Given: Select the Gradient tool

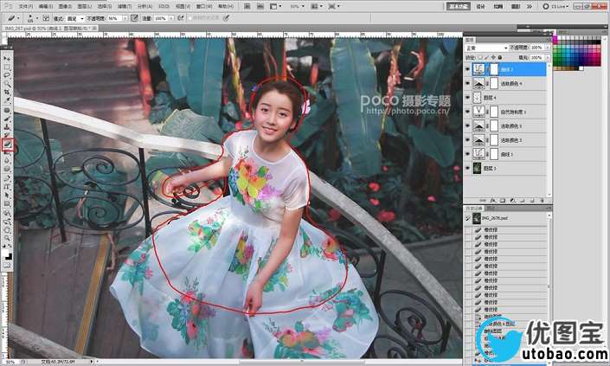Looking at the screenshot, I should 7,152.
